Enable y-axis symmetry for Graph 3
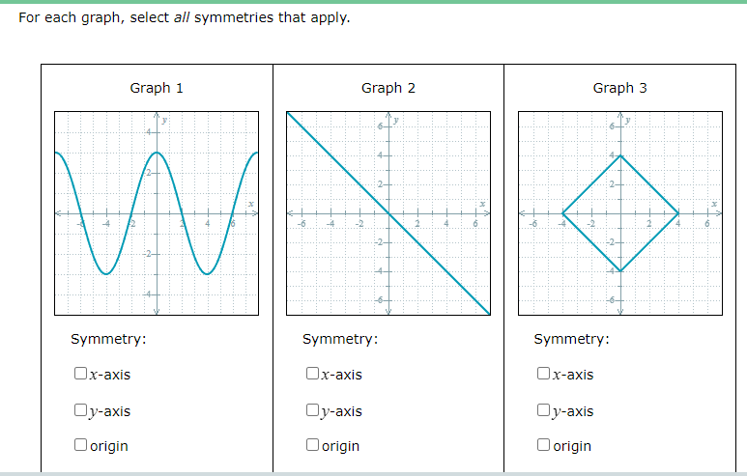Viewport: 747px width, 476px height. pos(544,411)
